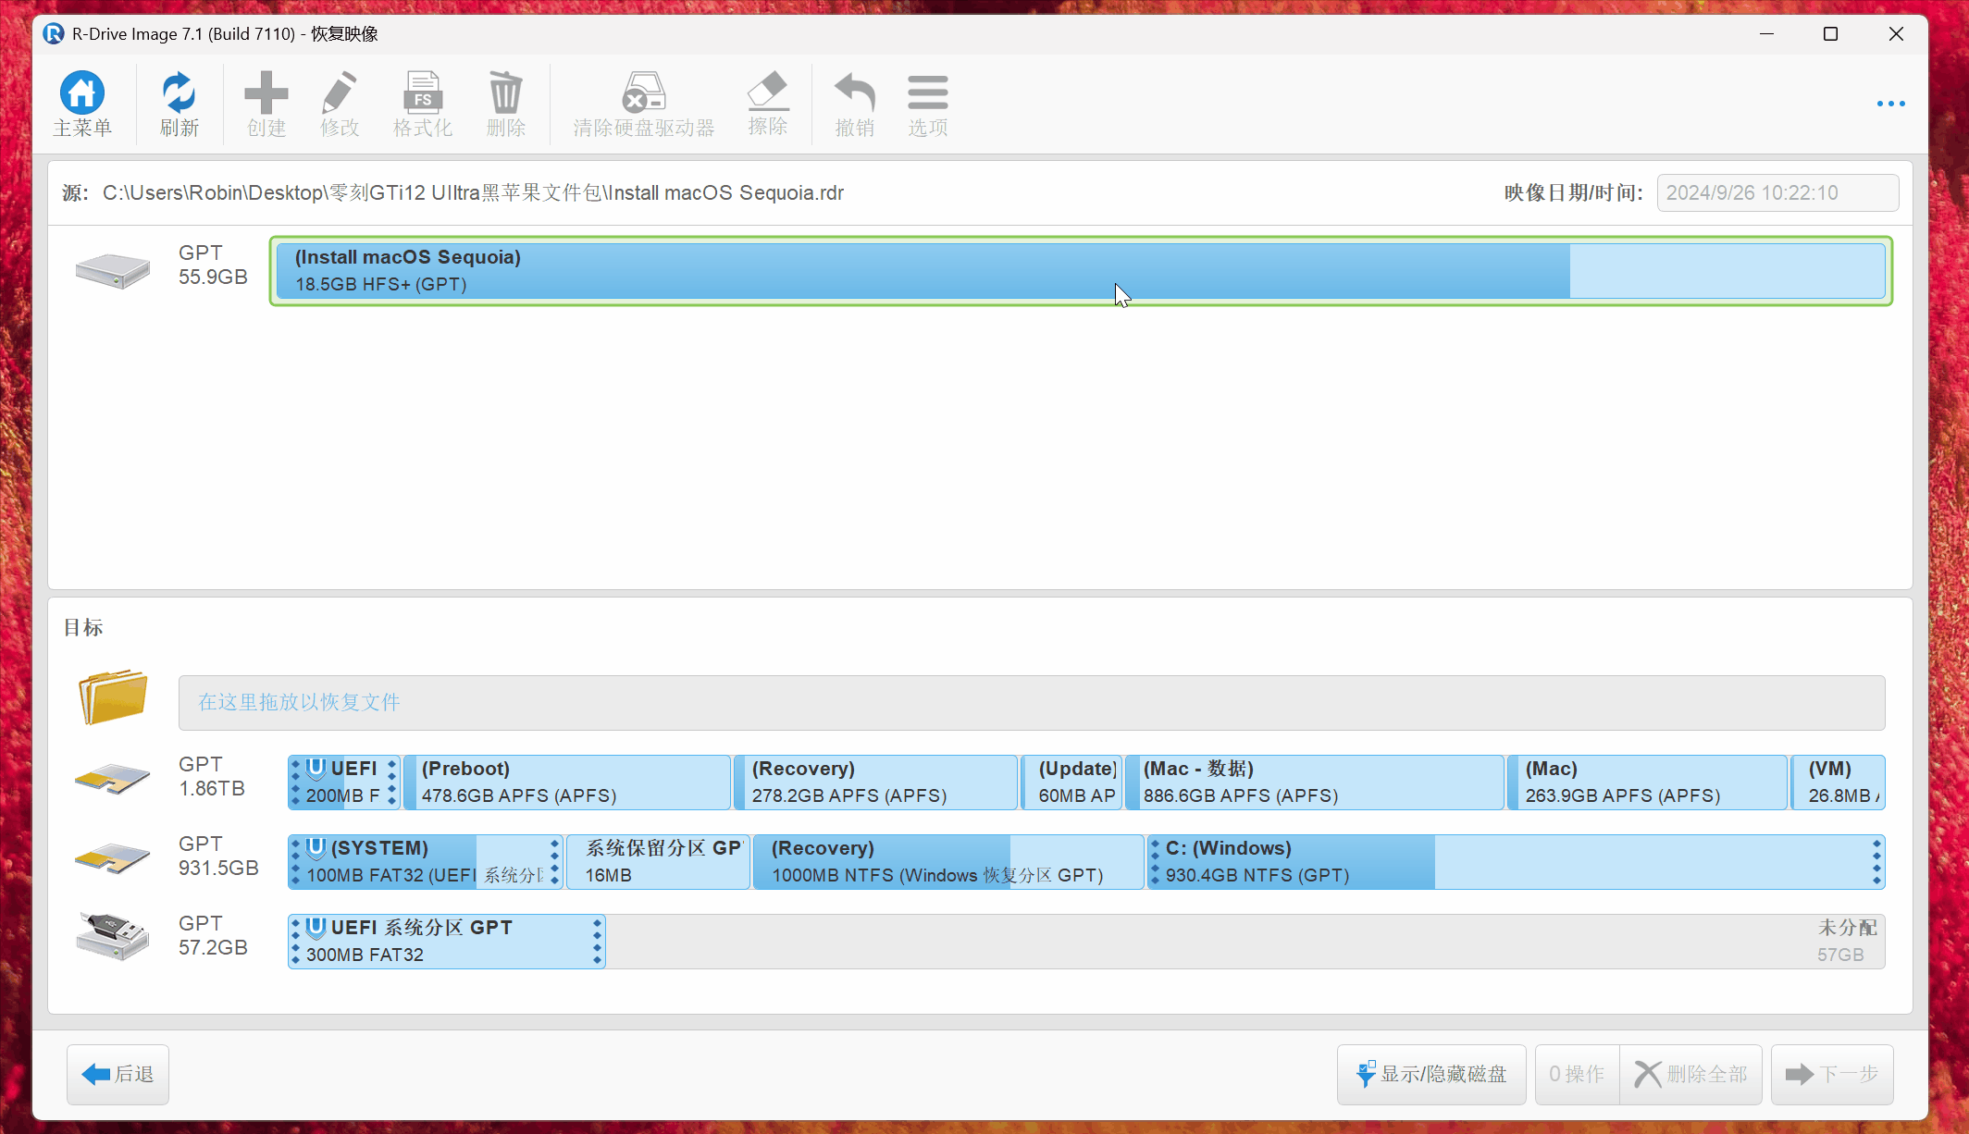The image size is (1969, 1134).
Task: Click the 清除硬盘驱动器 icon
Action: coord(643,93)
